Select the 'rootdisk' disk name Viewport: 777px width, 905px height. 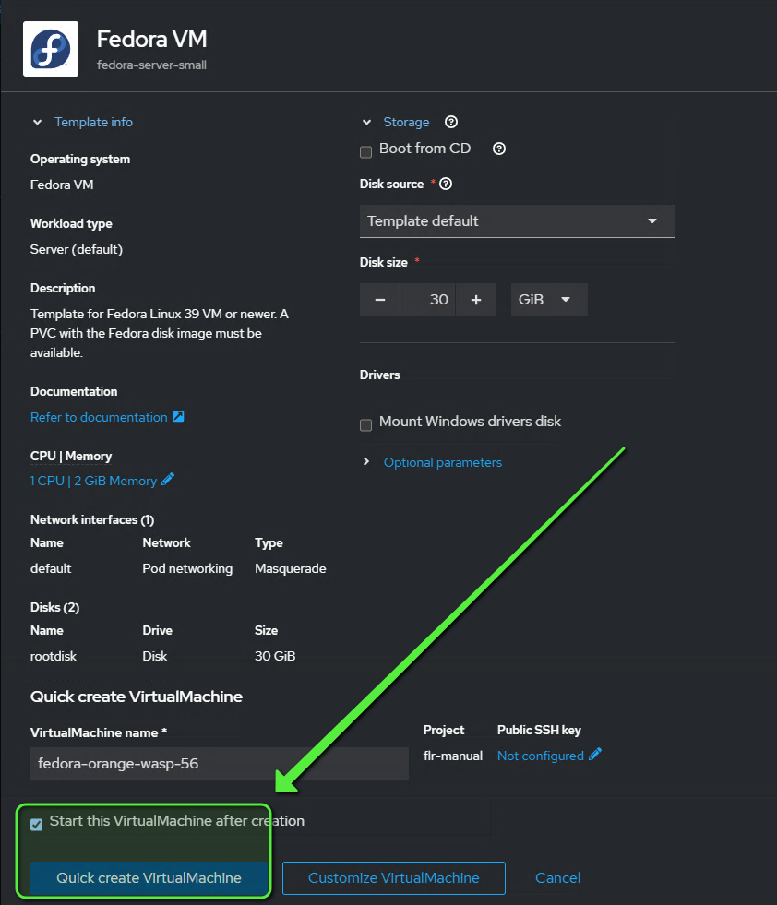(54, 656)
